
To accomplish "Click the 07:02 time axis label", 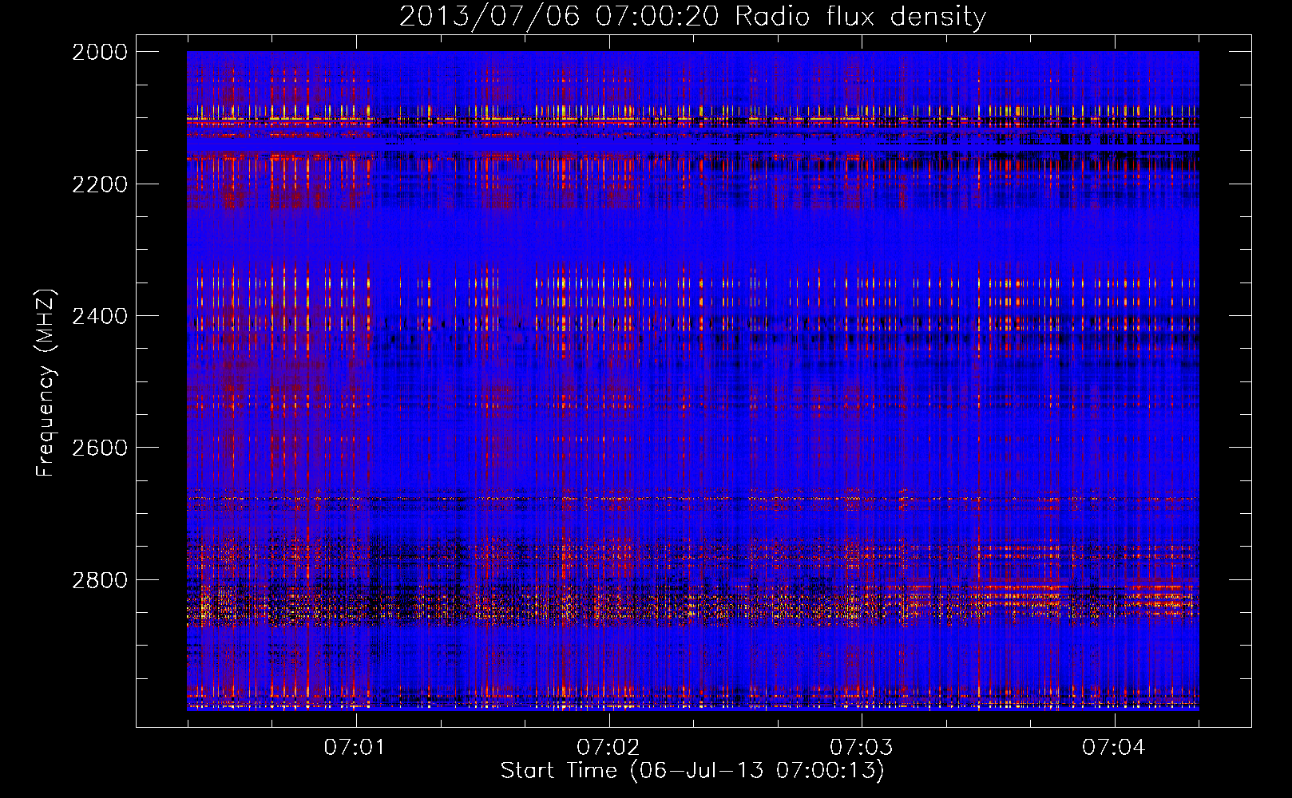I will click(x=608, y=748).
